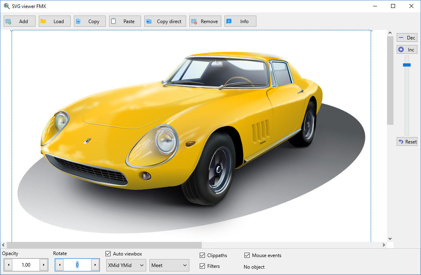This screenshot has width=421, height=275.
Task: Disable the Auto viewbox checkbox
Action: point(108,254)
